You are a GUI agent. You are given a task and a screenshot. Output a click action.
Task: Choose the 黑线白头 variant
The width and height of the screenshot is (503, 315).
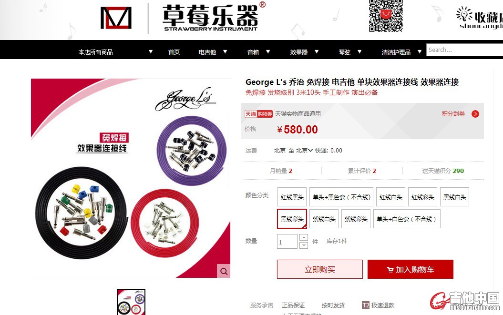(x=454, y=197)
